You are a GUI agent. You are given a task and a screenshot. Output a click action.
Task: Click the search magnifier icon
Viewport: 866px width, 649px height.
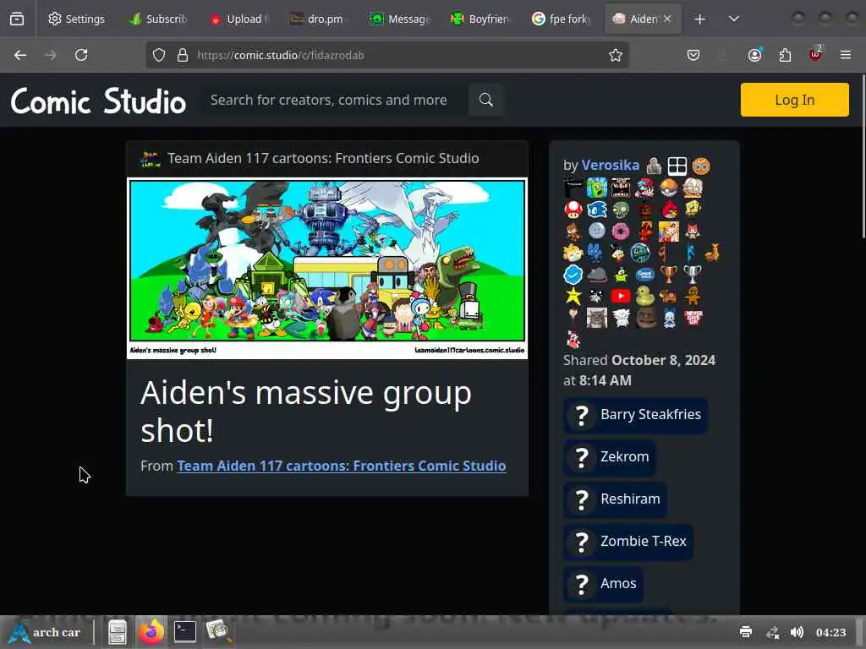click(486, 100)
